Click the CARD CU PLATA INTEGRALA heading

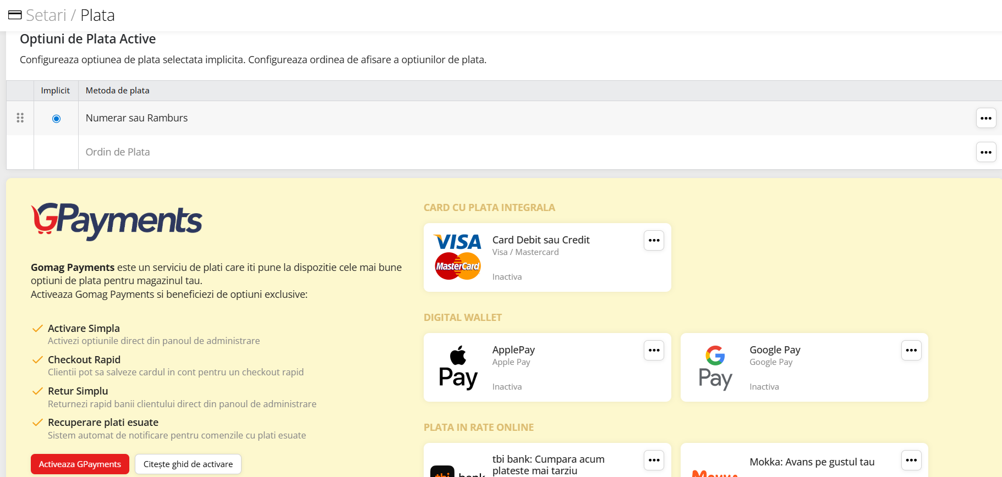point(489,208)
